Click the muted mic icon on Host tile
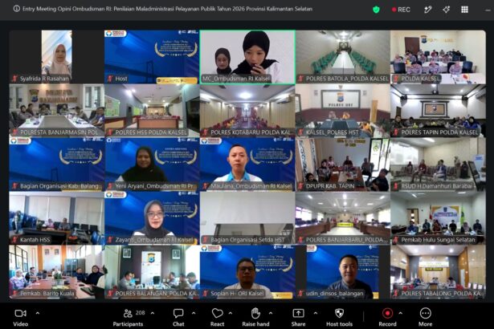The image size is (494, 329). (x=110, y=79)
